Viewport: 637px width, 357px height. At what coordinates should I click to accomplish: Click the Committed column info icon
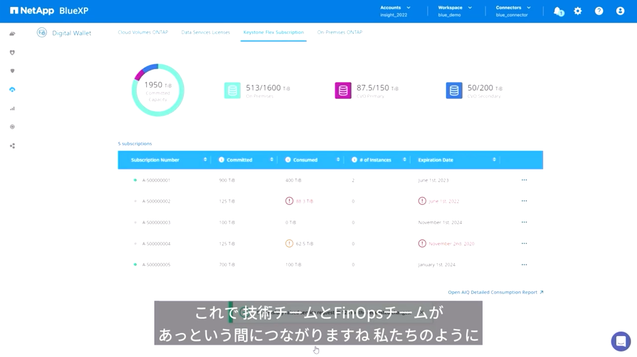click(221, 160)
